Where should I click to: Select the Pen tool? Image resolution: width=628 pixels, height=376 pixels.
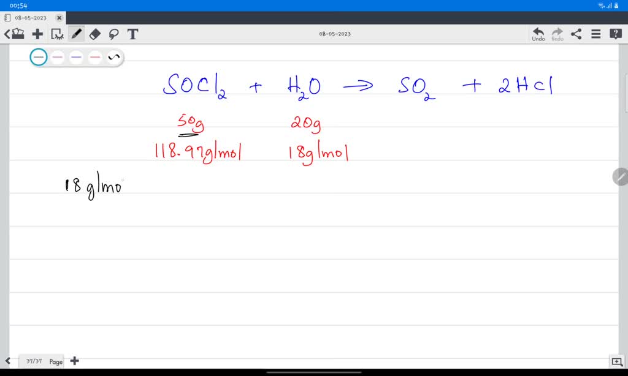point(76,34)
